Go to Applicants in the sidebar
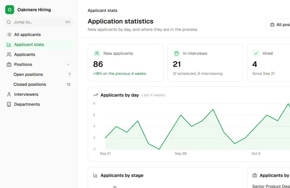 coord(38,55)
